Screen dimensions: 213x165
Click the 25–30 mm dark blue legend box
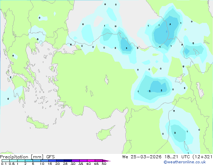[x=68, y=161]
